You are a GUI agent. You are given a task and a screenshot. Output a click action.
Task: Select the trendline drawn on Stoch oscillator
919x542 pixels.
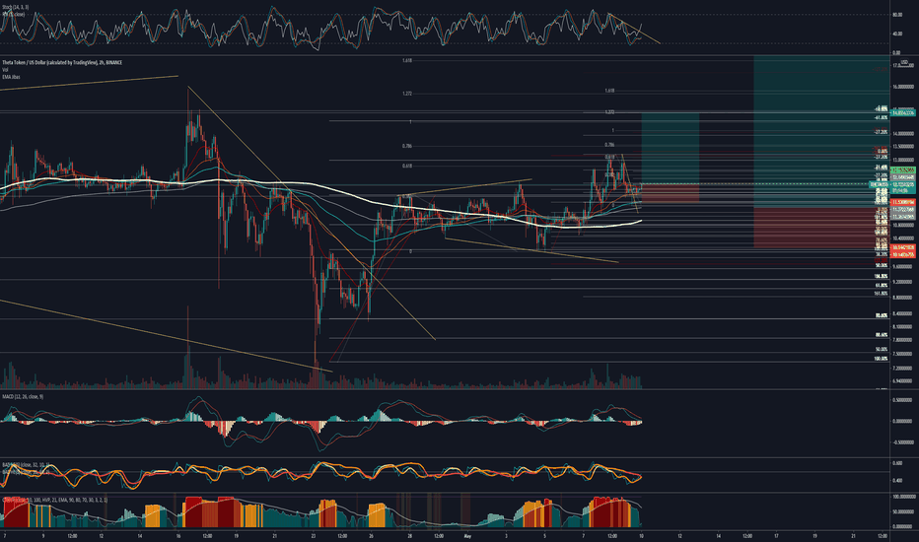tap(634, 29)
